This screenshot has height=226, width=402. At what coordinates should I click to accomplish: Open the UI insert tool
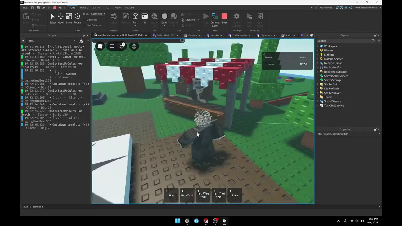144,19
